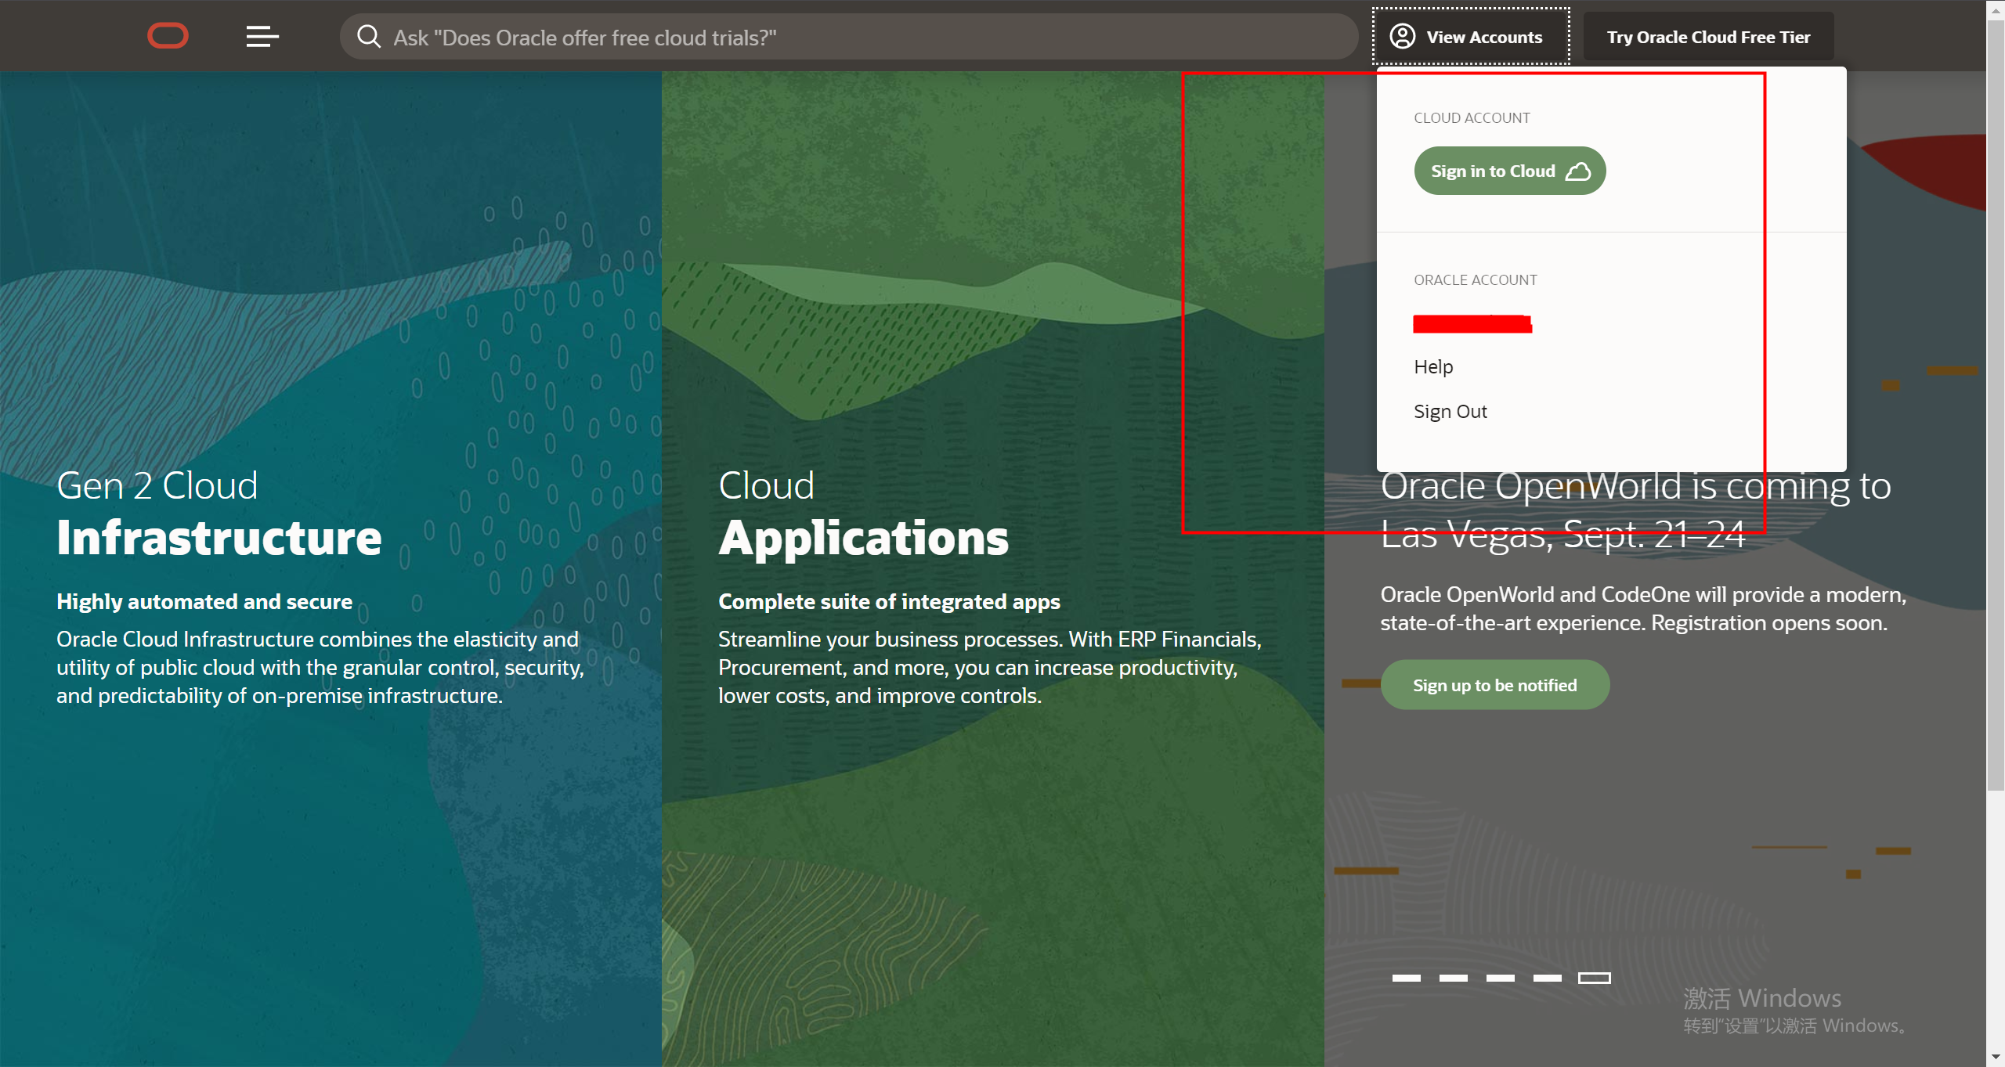2005x1067 pixels.
Task: Click Try Oracle Cloud Free Tier
Action: tap(1707, 37)
